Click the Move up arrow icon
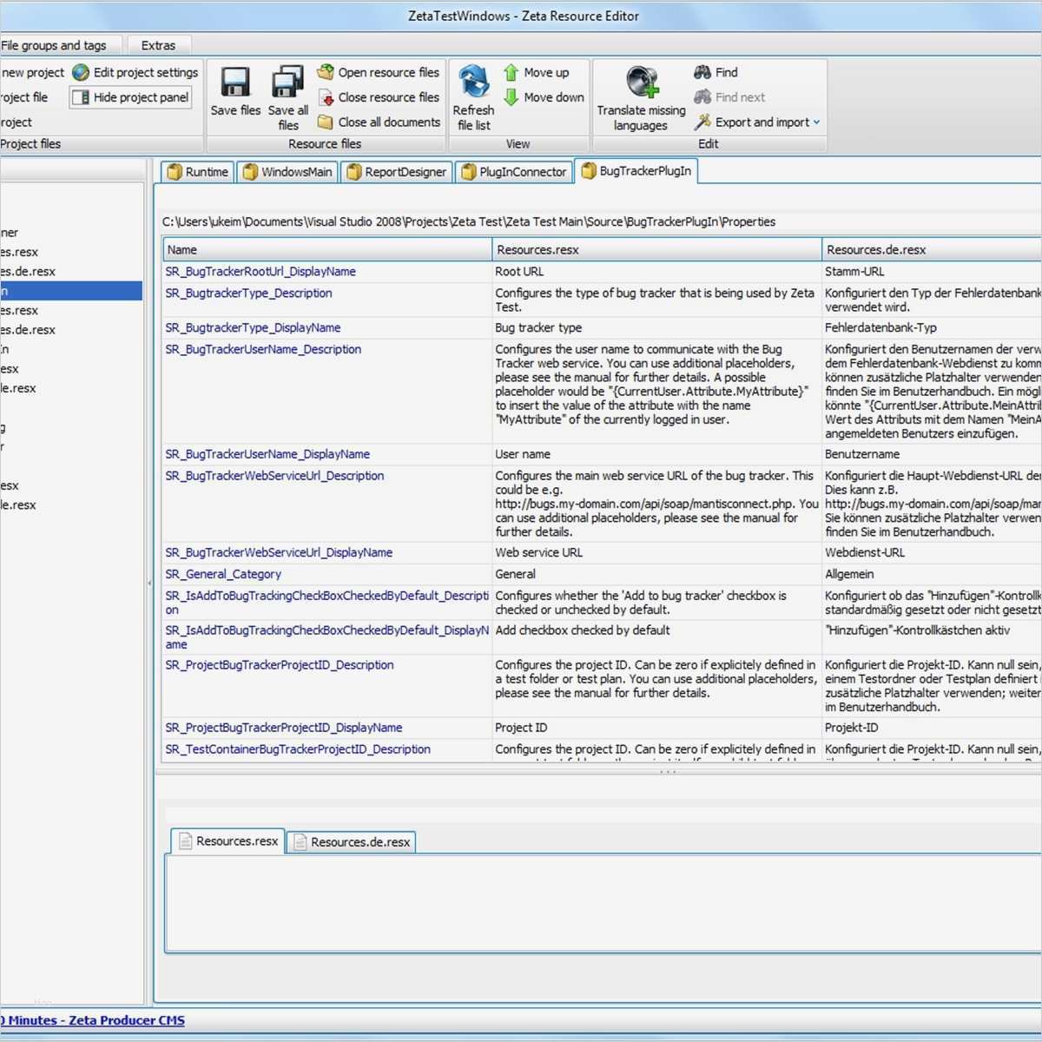Screen dimensions: 1042x1042 (511, 73)
